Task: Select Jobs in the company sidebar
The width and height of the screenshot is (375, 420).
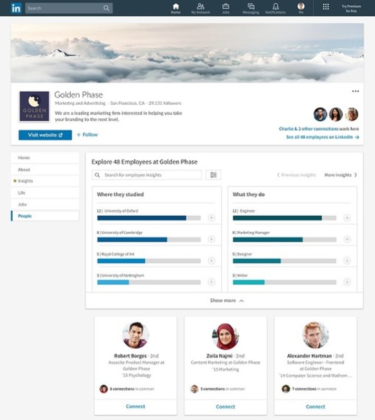Action: click(x=45, y=204)
